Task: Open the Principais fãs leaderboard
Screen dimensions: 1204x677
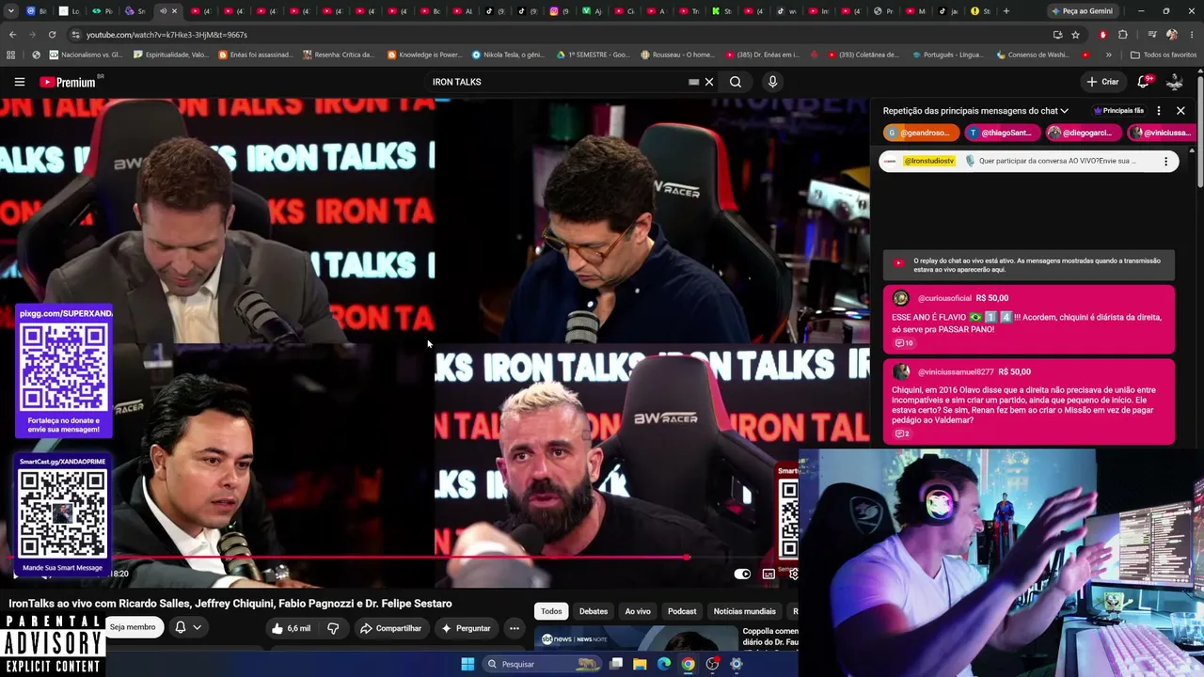Action: point(1118,111)
